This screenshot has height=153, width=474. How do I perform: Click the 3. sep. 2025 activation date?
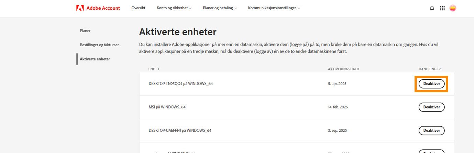338,130
